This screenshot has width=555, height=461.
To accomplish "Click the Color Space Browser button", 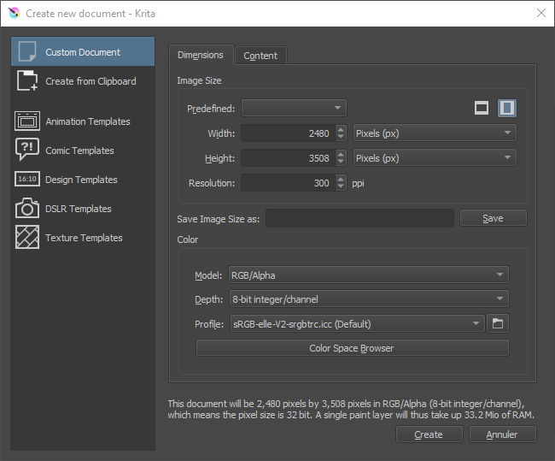I will [x=352, y=348].
